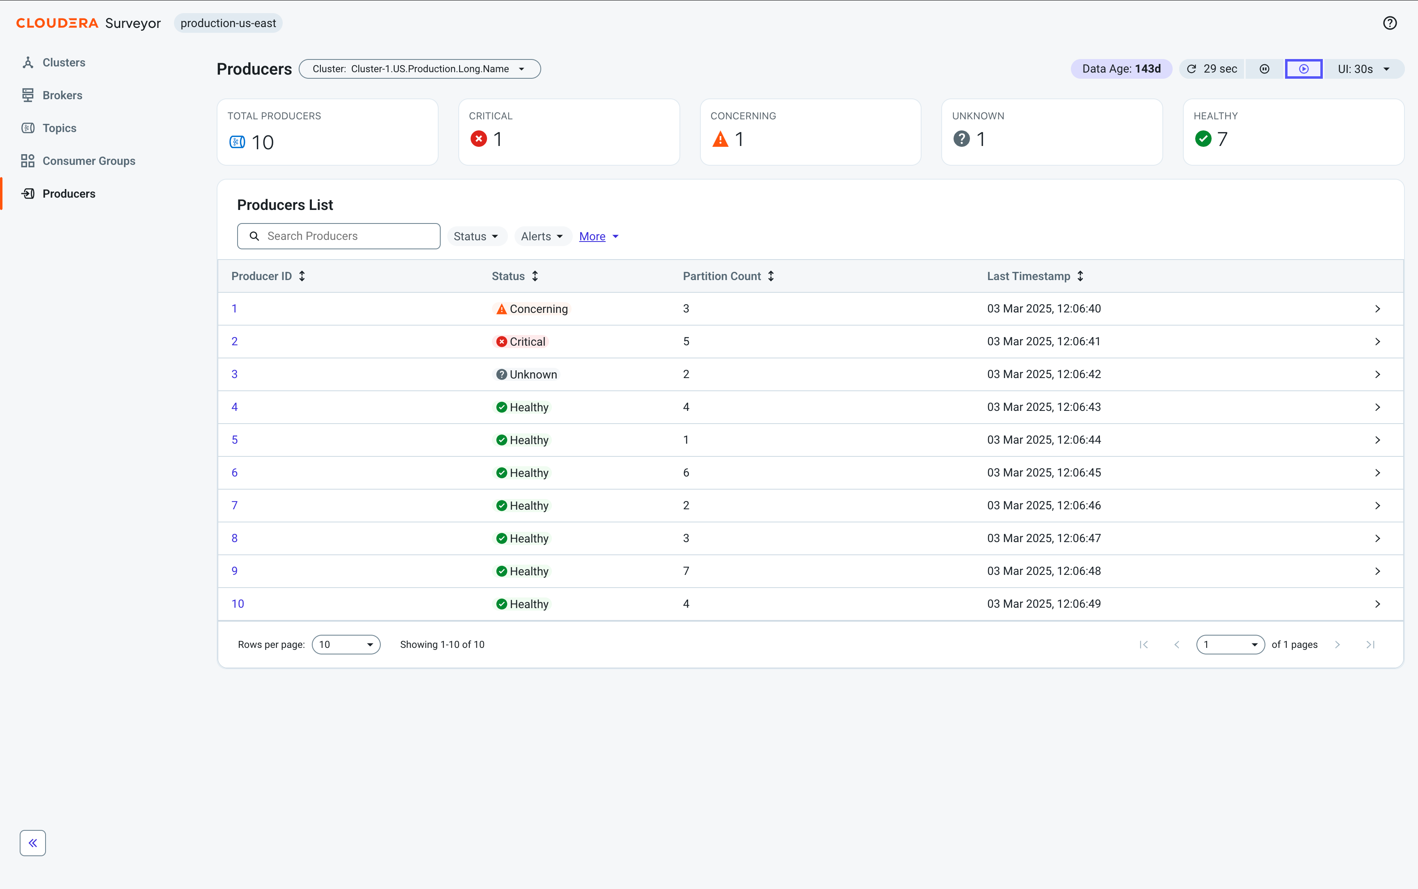This screenshot has height=889, width=1418.
Task: Sort table by Status column arrows
Action: point(535,276)
